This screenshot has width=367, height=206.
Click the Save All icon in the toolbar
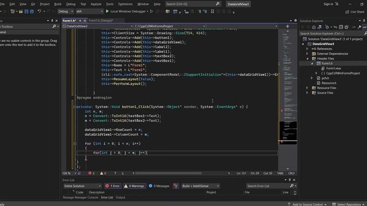tap(32, 11)
